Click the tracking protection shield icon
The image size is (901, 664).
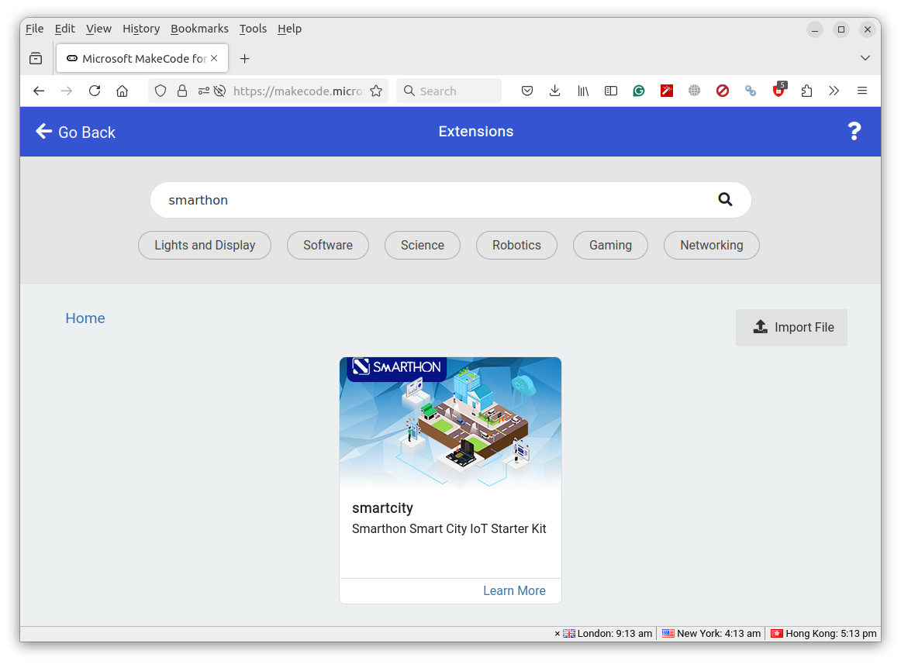[161, 91]
